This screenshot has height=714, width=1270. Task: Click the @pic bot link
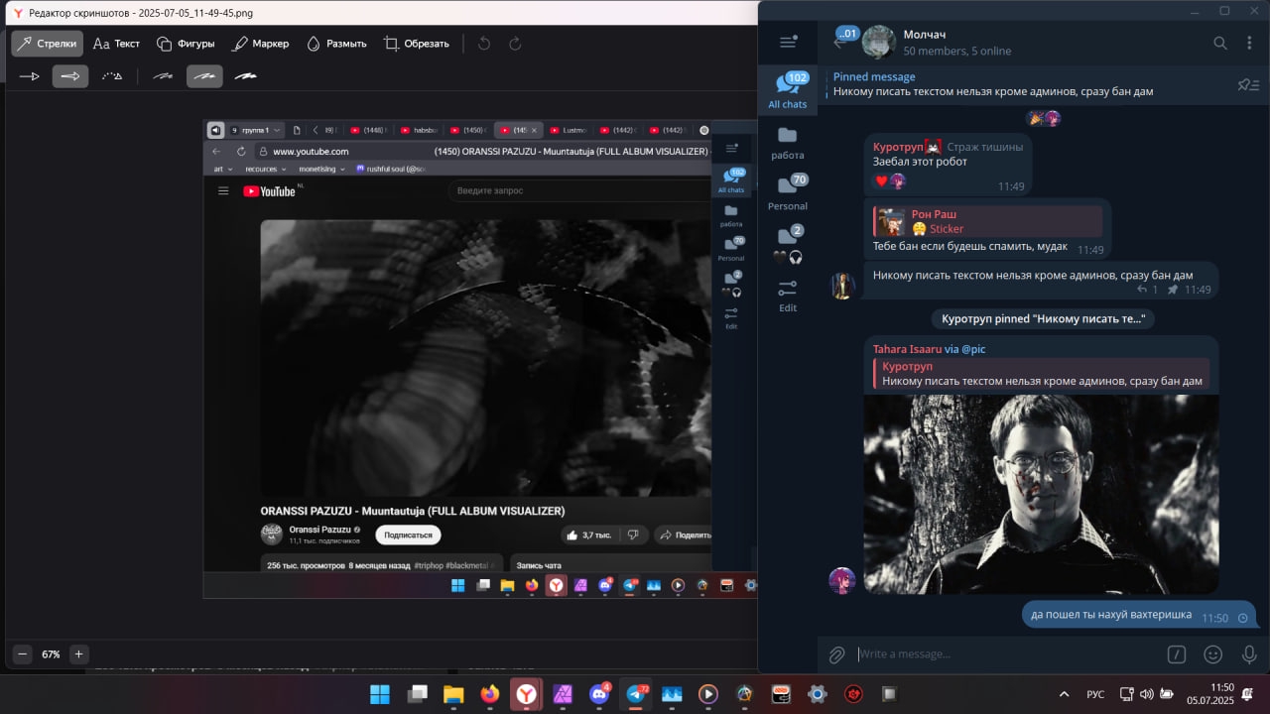(973, 349)
